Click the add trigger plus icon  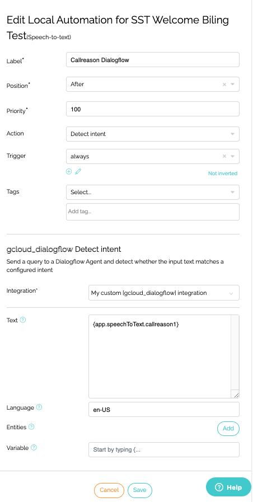[x=69, y=172]
